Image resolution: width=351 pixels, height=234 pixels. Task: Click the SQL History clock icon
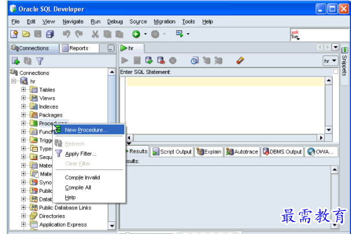[195, 61]
